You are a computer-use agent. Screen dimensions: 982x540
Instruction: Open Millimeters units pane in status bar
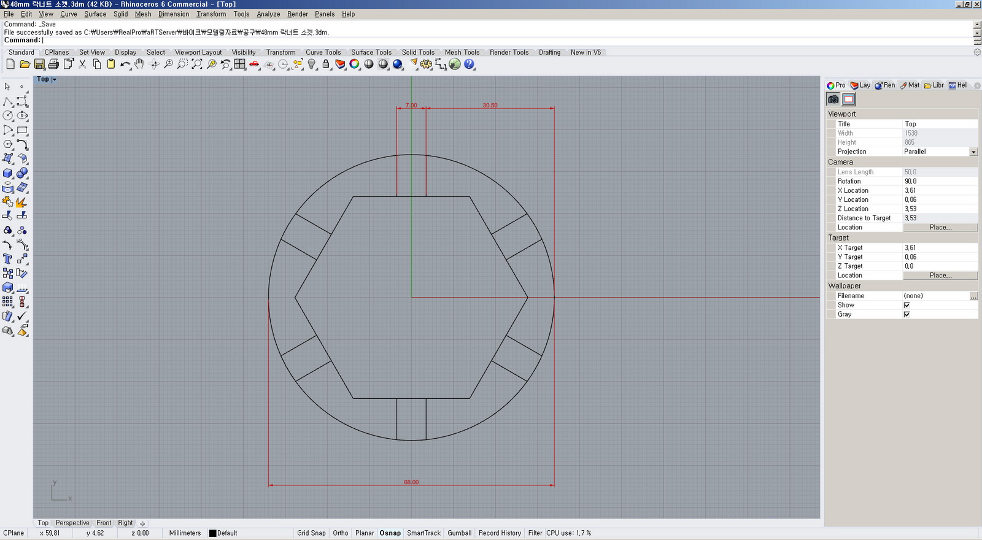coord(185,533)
